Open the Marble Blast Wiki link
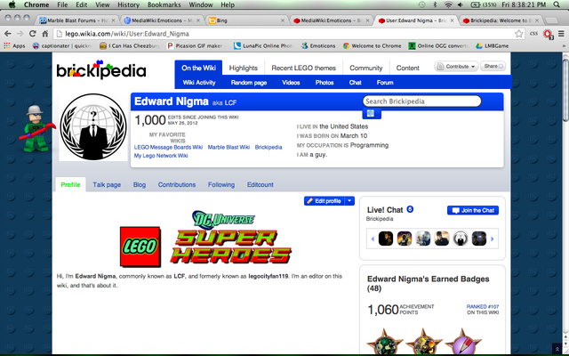Image resolution: width=569 pixels, height=356 pixels. pos(228,147)
